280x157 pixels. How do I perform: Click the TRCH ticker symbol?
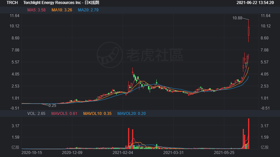pos(12,3)
